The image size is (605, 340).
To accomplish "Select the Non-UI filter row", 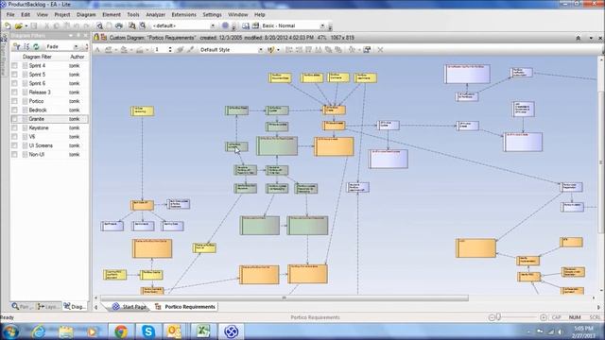I will pyautogui.click(x=49, y=154).
